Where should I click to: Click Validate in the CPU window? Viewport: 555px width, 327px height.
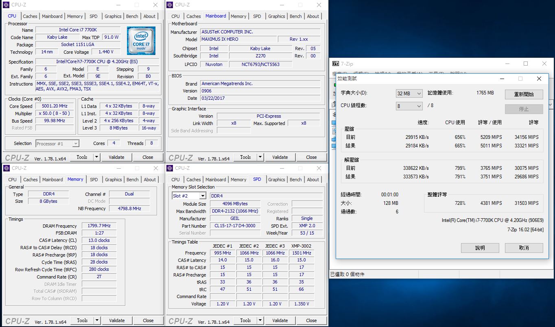(x=116, y=157)
